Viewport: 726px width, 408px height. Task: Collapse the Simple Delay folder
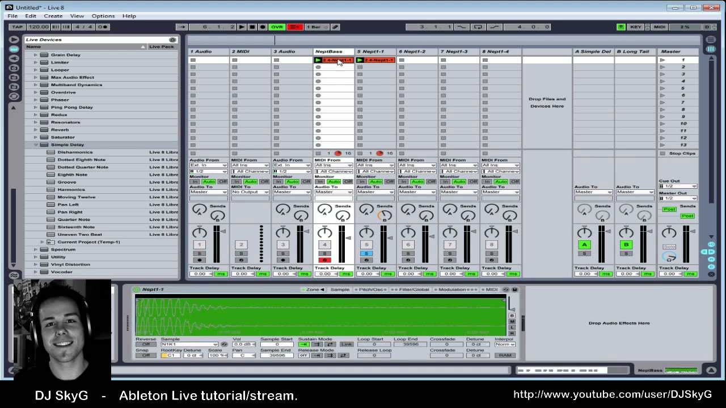[36, 144]
